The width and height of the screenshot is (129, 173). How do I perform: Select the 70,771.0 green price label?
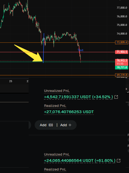tap(122, 67)
